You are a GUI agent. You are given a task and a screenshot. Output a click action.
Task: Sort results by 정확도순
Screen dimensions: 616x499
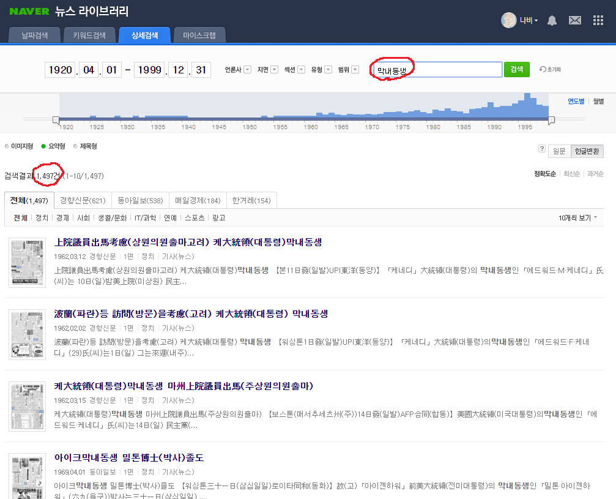pyautogui.click(x=545, y=174)
